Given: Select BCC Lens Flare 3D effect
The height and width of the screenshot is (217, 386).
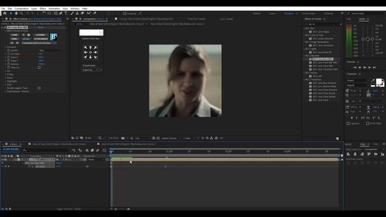Looking at the screenshot, I should [x=322, y=52].
